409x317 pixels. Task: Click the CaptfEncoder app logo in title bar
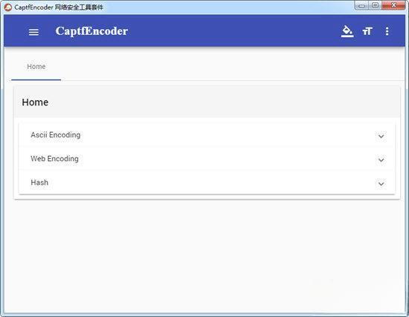(8, 7)
